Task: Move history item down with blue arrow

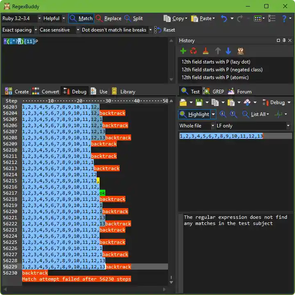Action: click(228, 51)
